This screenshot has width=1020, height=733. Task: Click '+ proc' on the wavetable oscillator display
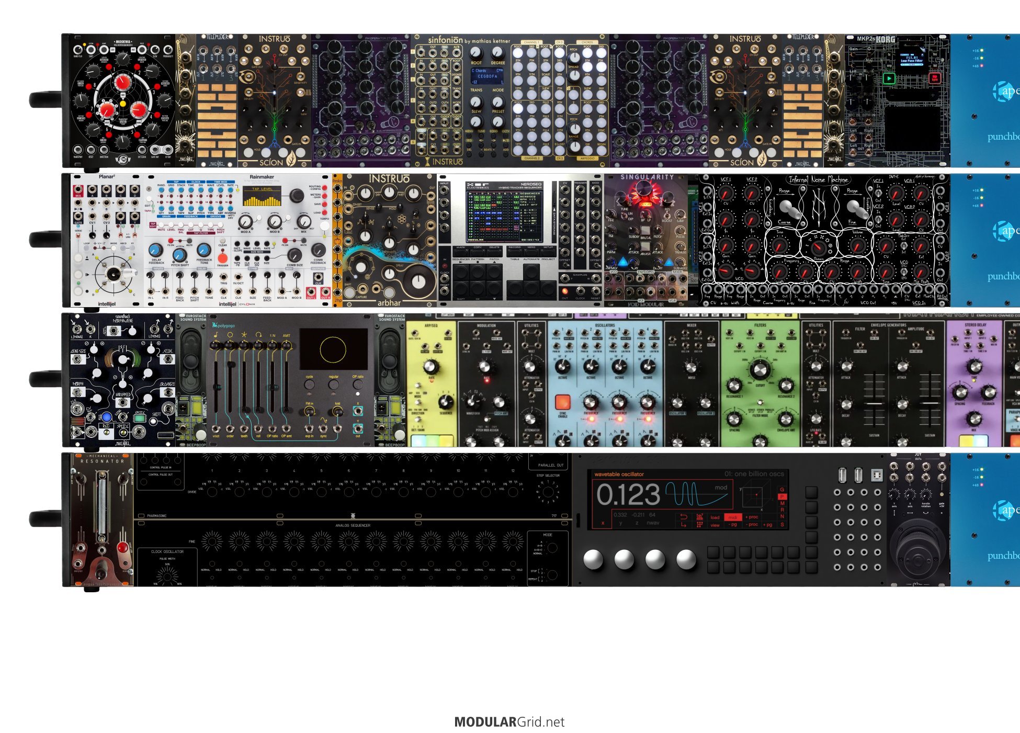click(x=752, y=517)
